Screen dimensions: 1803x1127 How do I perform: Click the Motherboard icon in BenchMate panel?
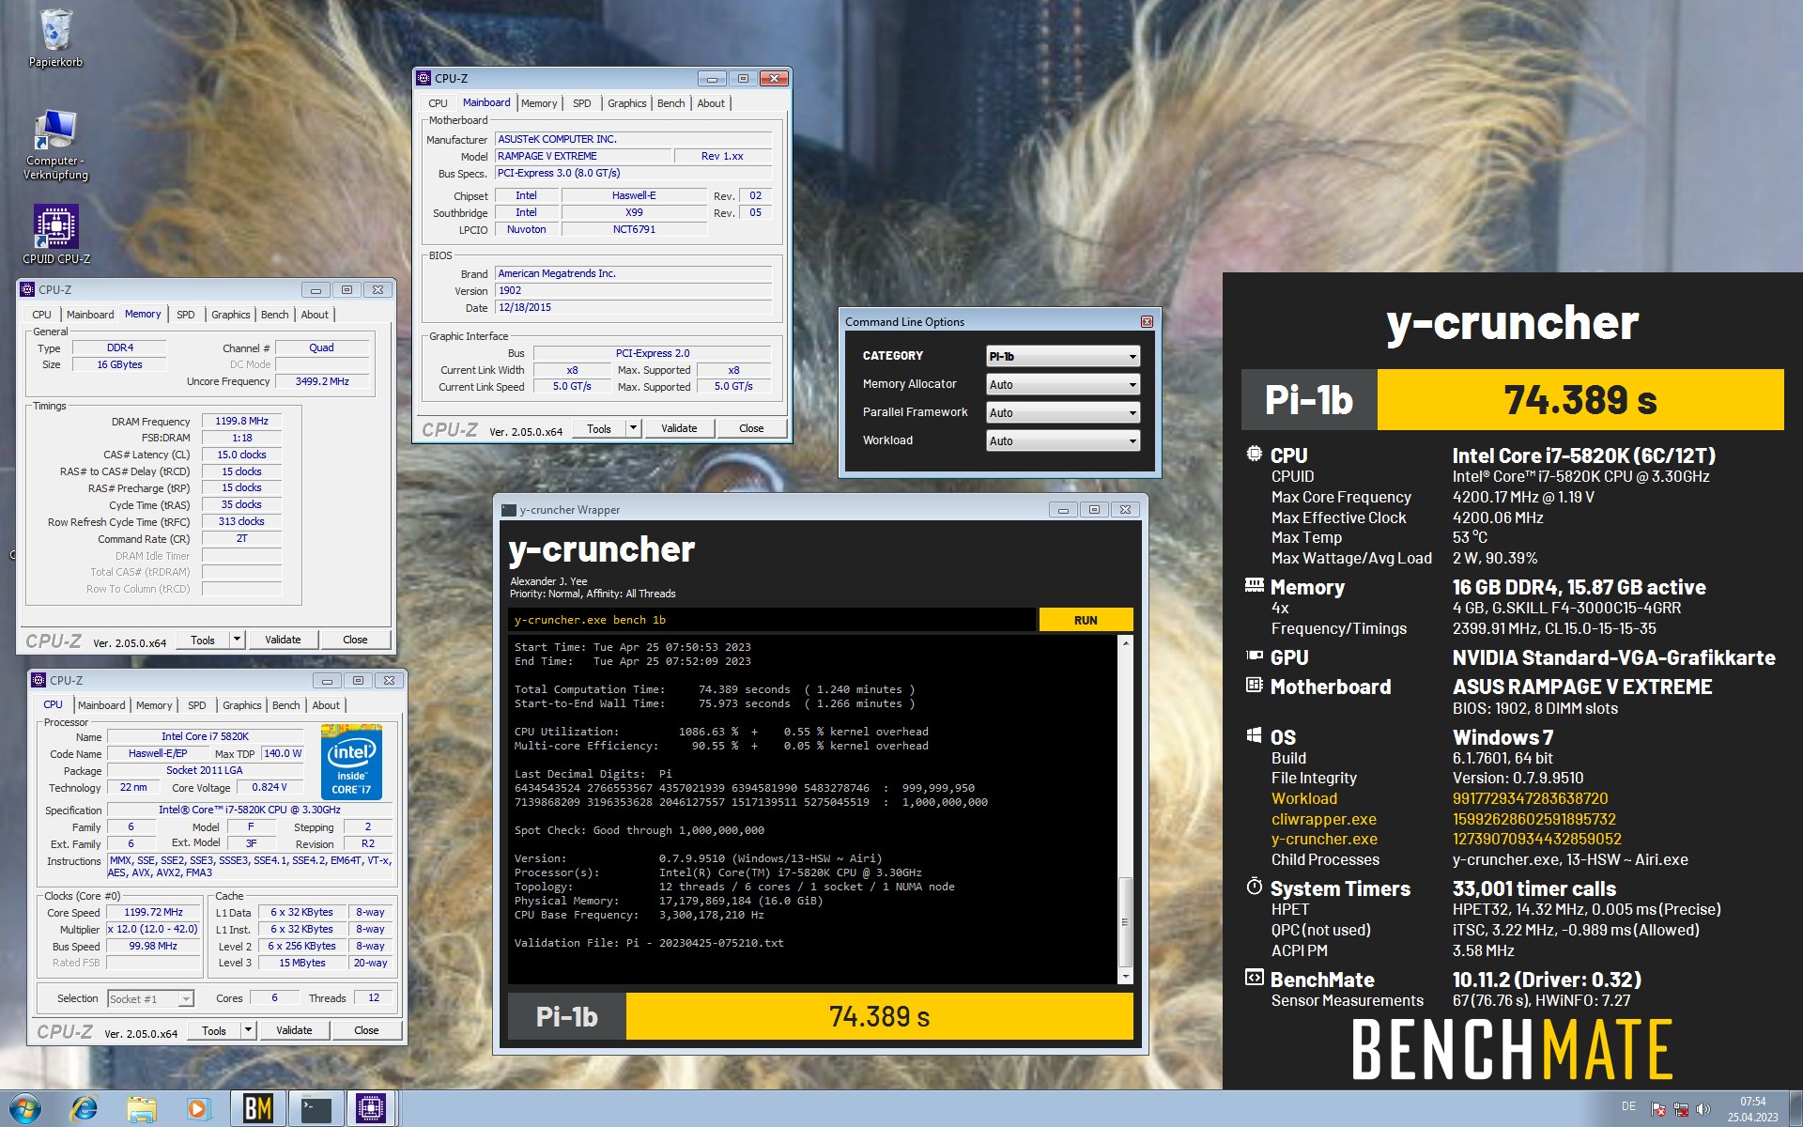pyautogui.click(x=1254, y=685)
